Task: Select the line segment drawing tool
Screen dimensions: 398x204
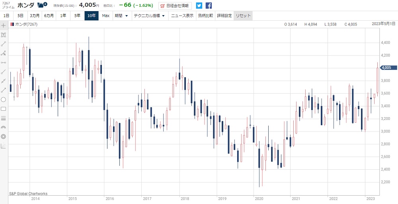Action: [x=4, y=44]
